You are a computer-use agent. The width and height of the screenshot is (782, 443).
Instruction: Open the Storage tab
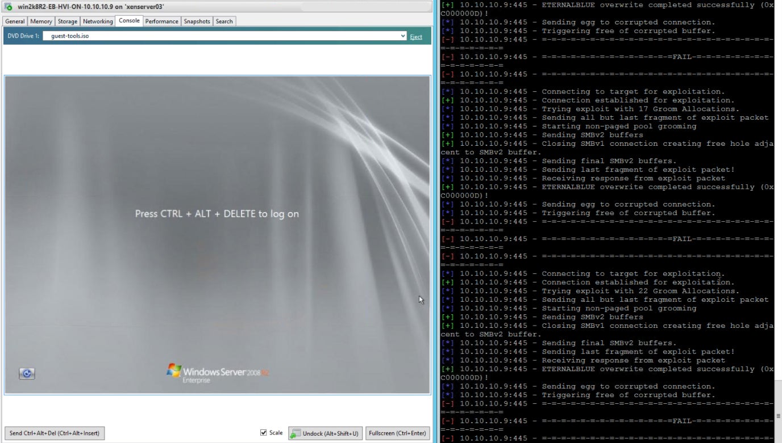pyautogui.click(x=67, y=21)
